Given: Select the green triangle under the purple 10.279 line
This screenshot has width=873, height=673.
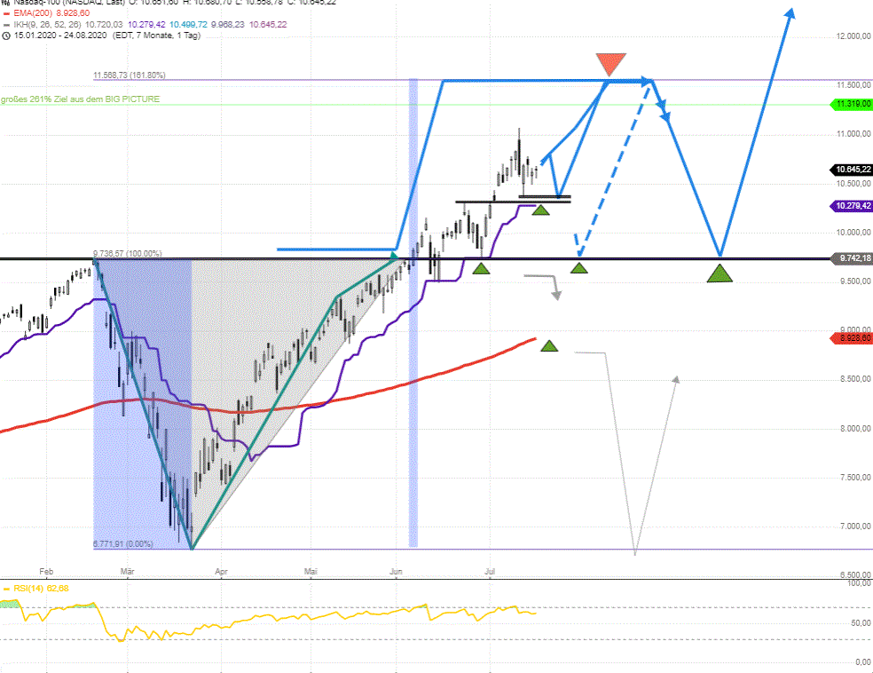Looking at the screenshot, I should pos(540,210).
